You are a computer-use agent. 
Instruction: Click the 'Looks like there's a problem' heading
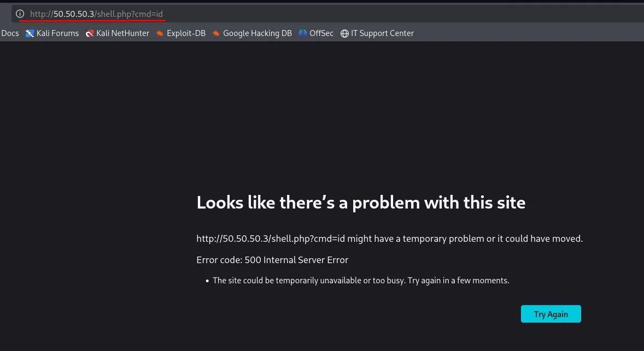pos(361,203)
